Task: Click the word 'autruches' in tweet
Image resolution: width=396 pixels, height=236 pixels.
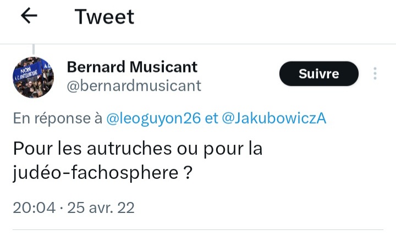Action: (x=129, y=148)
